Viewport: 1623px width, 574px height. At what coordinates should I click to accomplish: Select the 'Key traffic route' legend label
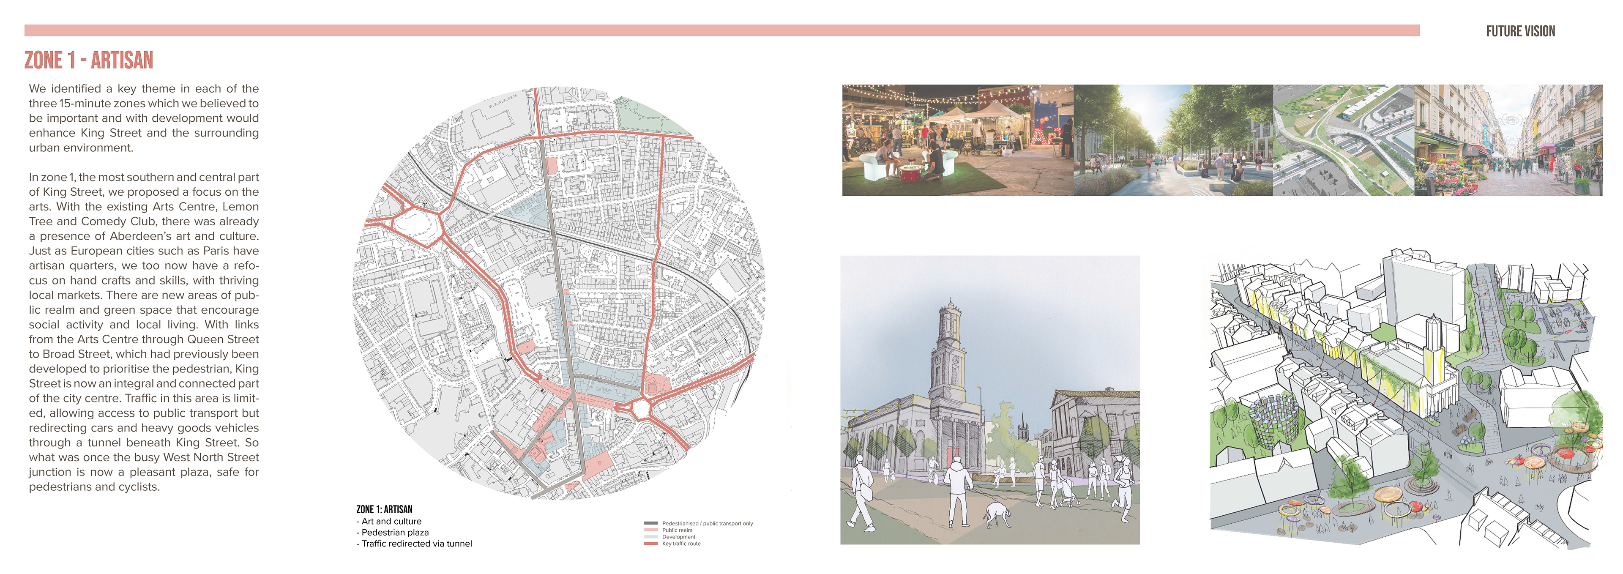coord(681,543)
